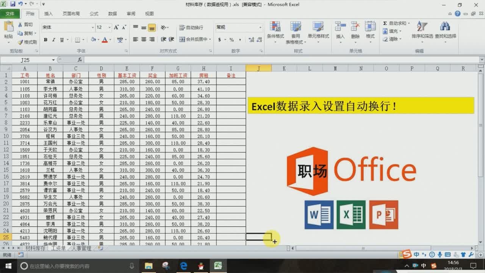Open Font Color dropdown arrow

pyautogui.click(x=110, y=39)
